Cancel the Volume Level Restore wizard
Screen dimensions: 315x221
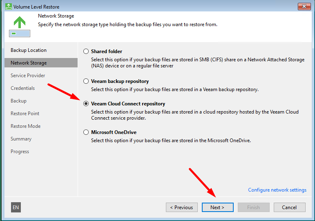(290, 208)
